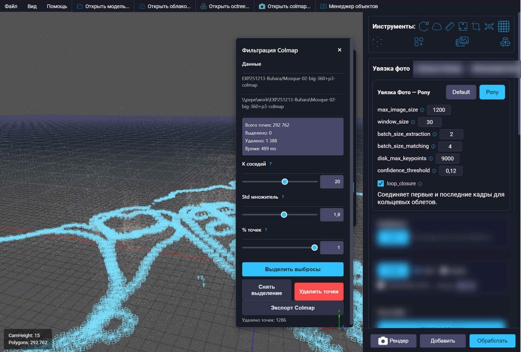
Task: Click the batch_size_matching field 4
Action: point(450,146)
